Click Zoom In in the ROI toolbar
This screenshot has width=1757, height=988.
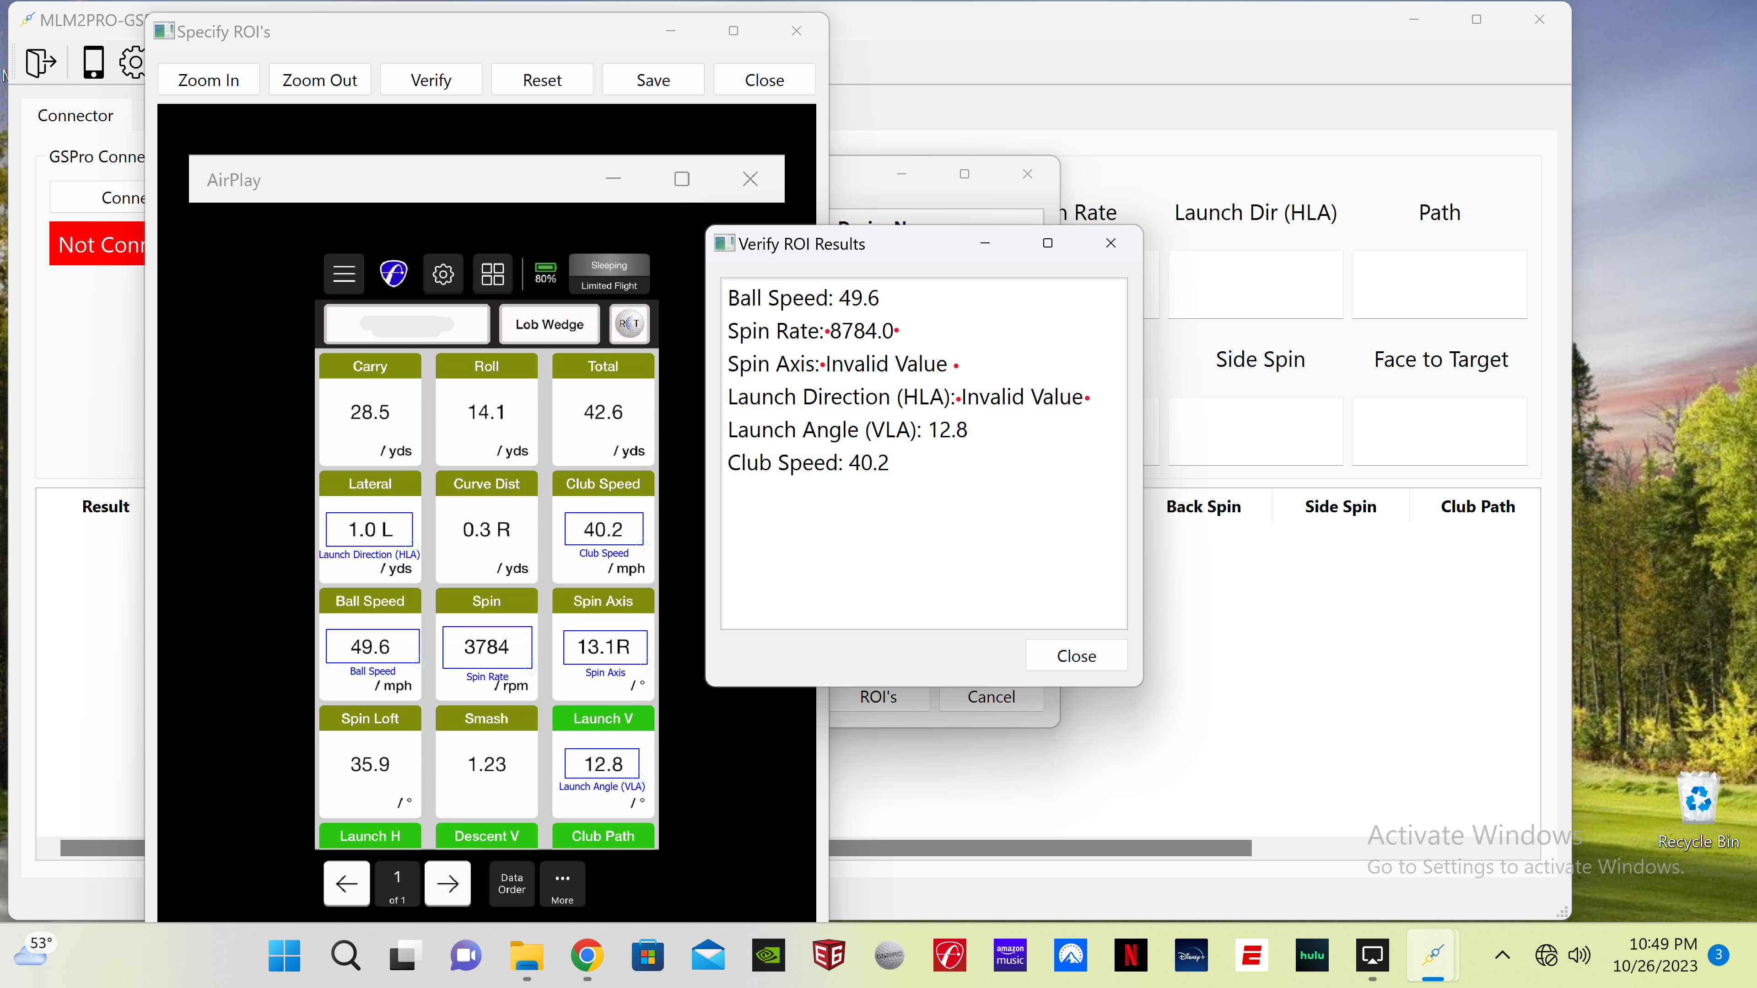point(208,80)
